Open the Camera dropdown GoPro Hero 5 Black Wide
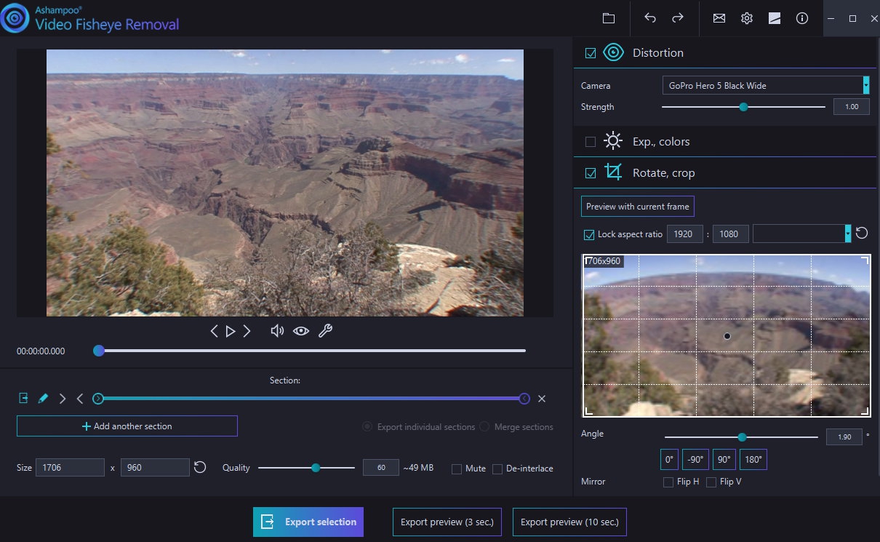The width and height of the screenshot is (880, 542). pos(765,86)
